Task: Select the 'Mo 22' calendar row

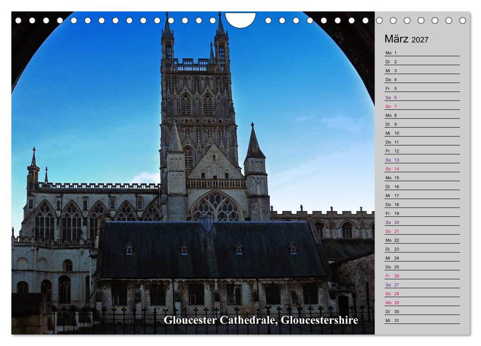Action: pos(422,240)
